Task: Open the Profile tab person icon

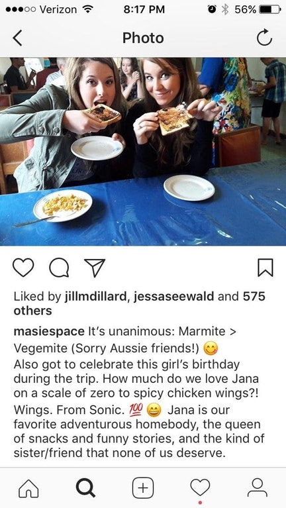Action: point(257,487)
